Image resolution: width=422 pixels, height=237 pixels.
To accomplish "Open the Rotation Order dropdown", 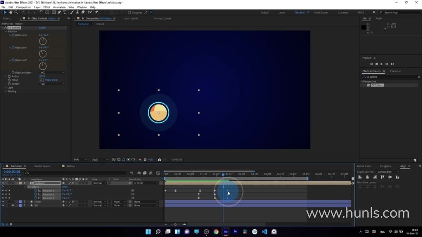I will (x=52, y=72).
